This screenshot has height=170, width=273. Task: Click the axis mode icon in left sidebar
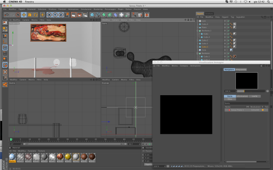(x=5, y=42)
